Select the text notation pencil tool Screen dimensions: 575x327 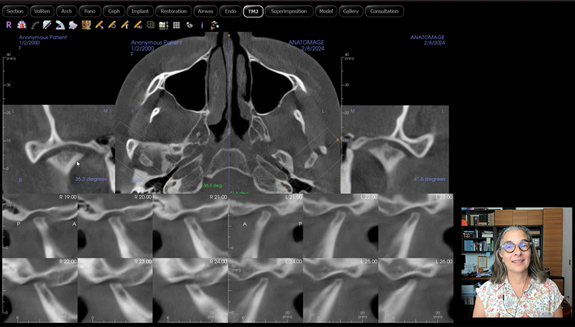tap(124, 25)
